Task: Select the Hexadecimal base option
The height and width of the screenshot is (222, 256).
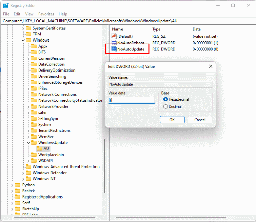Action: tap(166, 99)
